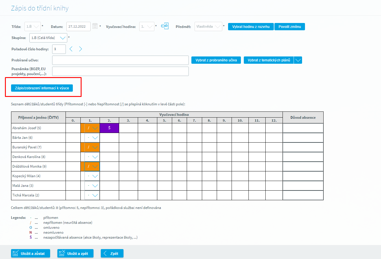381x259 pixels.
Task: Expand arrow next to Vybrat z tematických plánů
Action: pyautogui.click(x=298, y=60)
